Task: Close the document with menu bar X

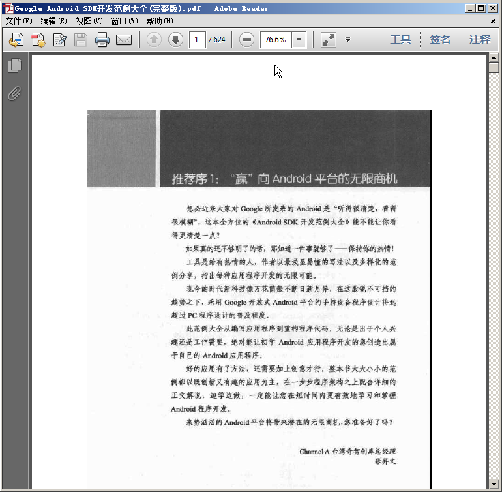Action: pyautogui.click(x=493, y=21)
